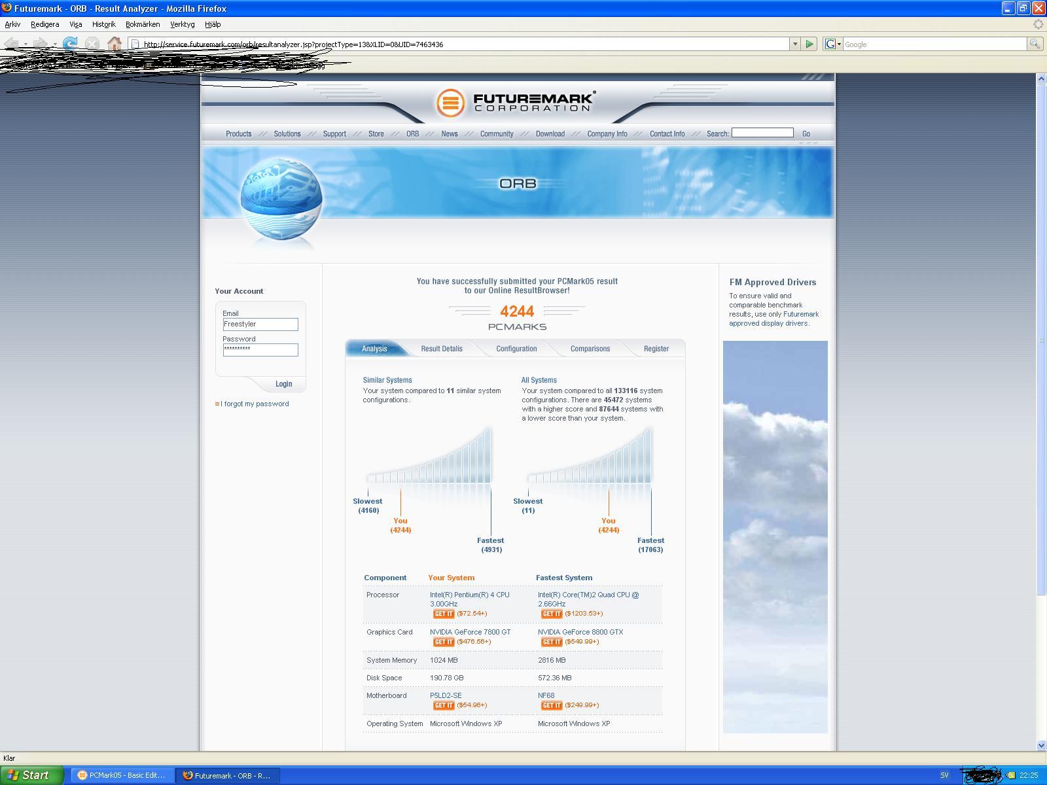Open the Support nav link

334,133
